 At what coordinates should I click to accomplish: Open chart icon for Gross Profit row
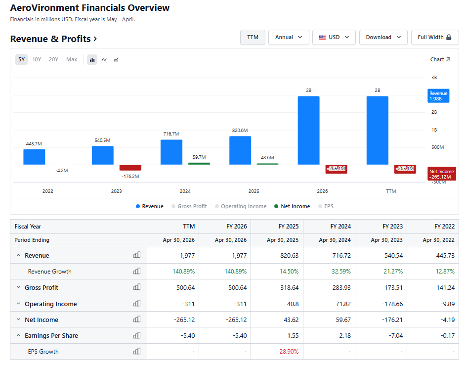[137, 287]
